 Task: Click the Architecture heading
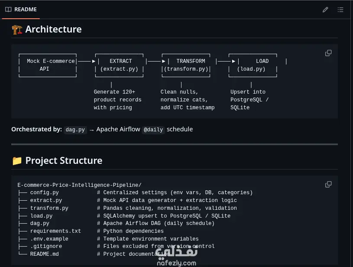click(x=53, y=29)
